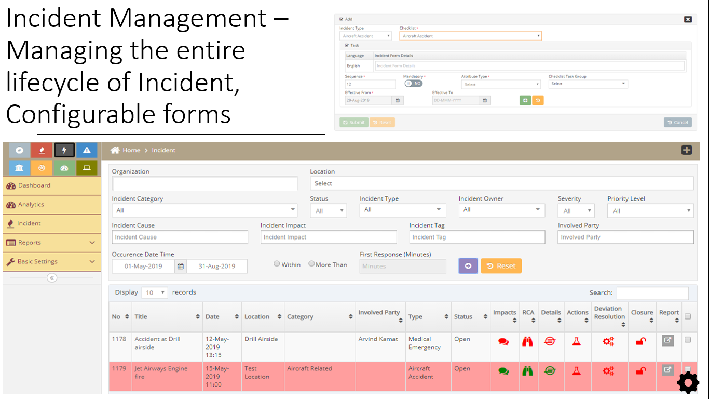Open Actions flask icon for incident 1179
Viewport: 709px width, 399px height.
coord(576,371)
